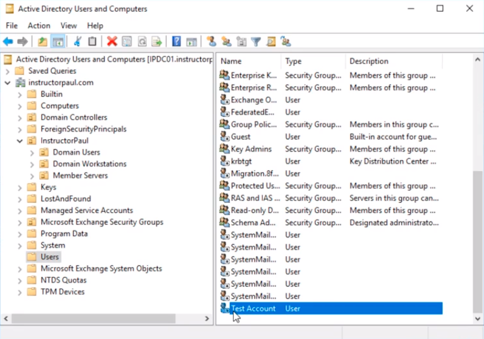484x339 pixels.
Task: Select the LostAndFound tree item
Action: (x=66, y=198)
